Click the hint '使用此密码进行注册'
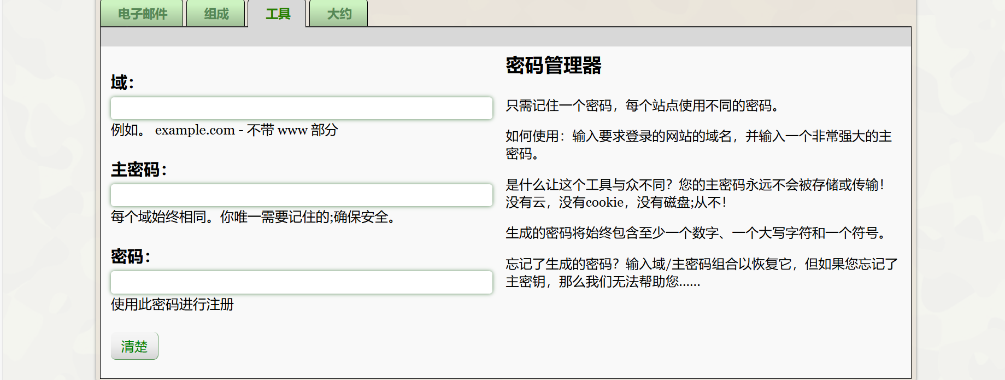The height and width of the screenshot is (380, 1005). [172, 305]
